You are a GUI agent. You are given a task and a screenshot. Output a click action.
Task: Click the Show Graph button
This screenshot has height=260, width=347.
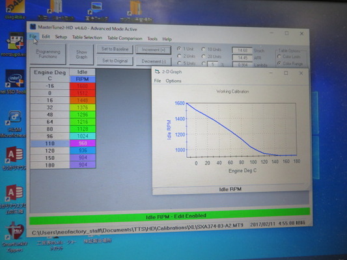click(81, 55)
